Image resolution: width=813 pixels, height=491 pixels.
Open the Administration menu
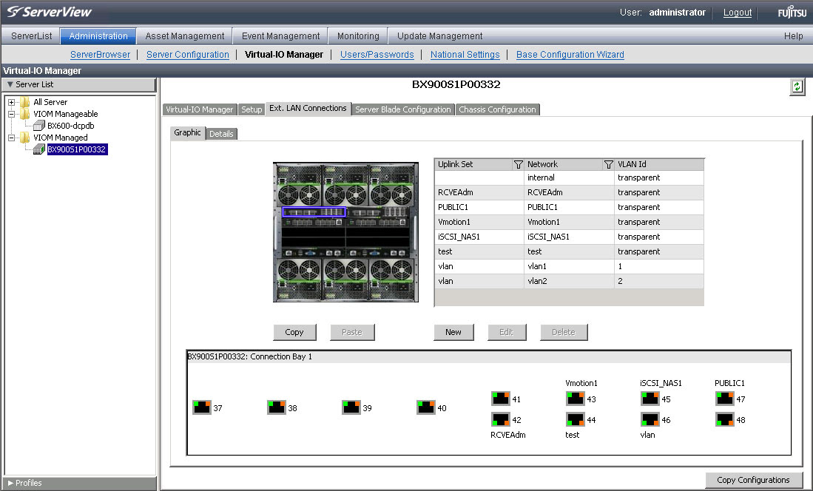pos(98,35)
